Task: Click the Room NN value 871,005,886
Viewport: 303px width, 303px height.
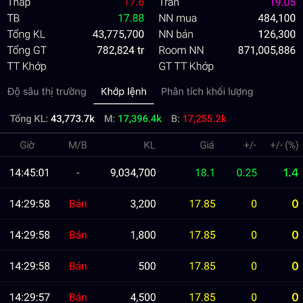Action: (x=267, y=50)
